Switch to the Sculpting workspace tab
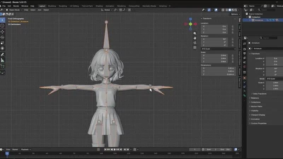Viewport: 283px width, 159px height. pyautogui.click(x=63, y=6)
